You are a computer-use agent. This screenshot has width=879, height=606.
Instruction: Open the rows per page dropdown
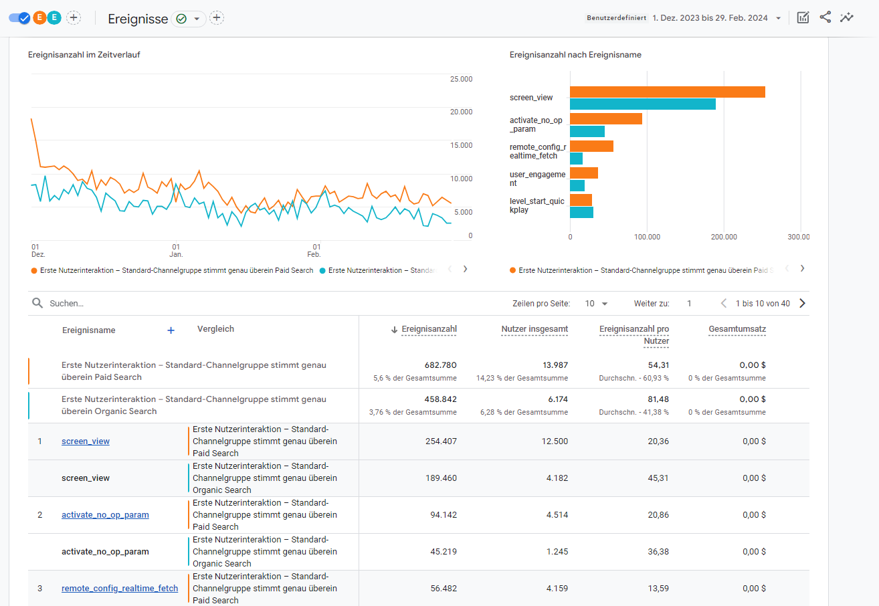596,304
